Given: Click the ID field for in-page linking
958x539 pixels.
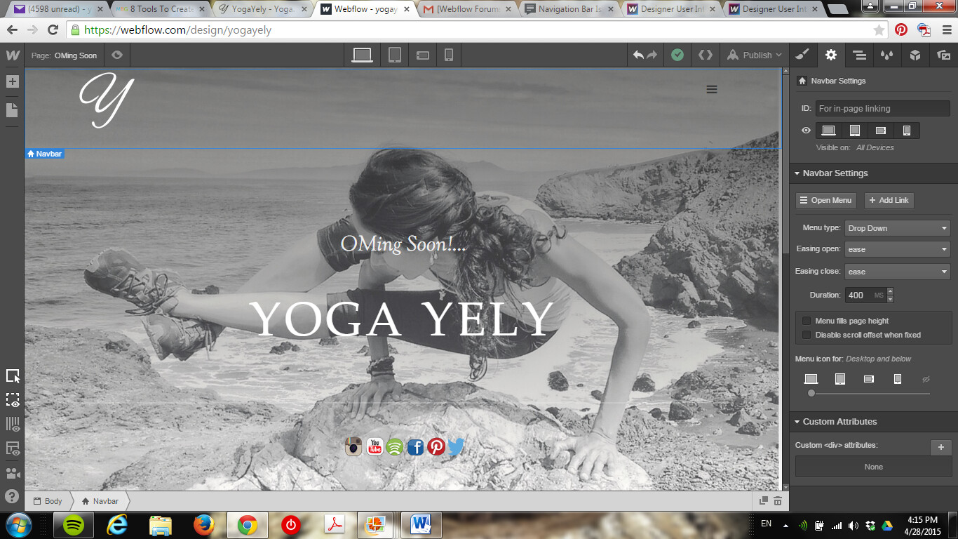Looking at the screenshot, I should pos(882,109).
